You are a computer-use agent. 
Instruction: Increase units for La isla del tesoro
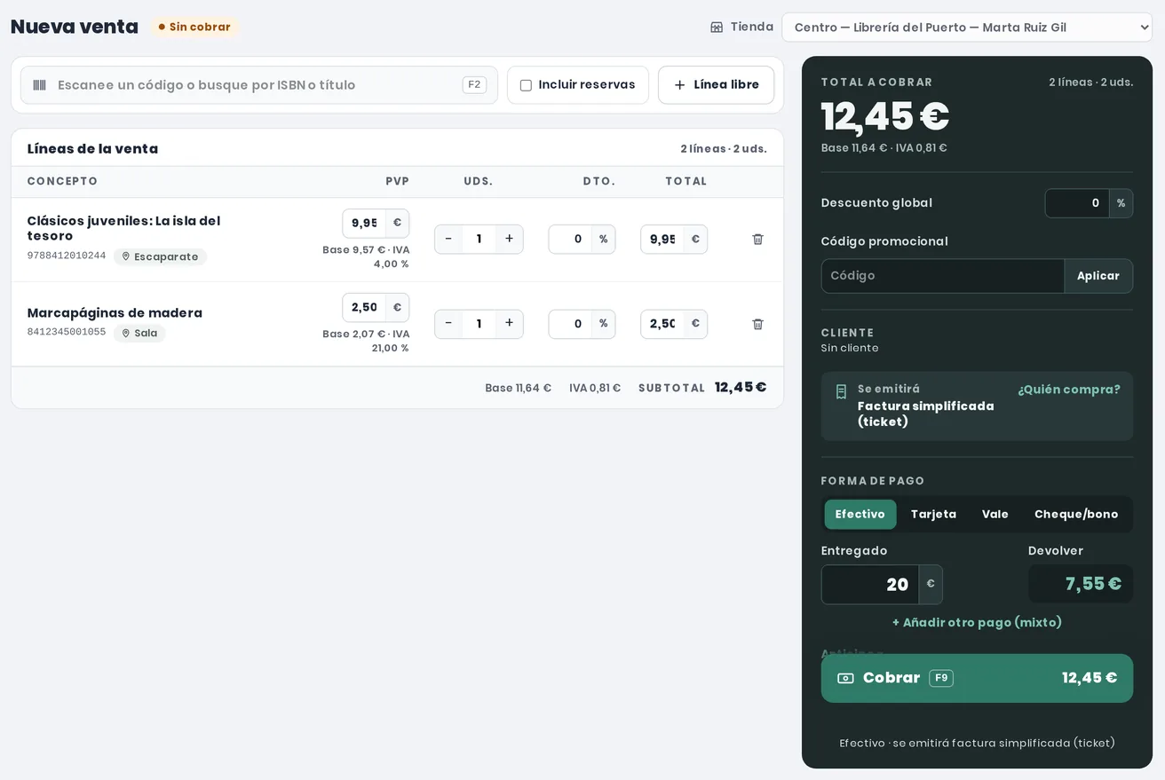pyautogui.click(x=509, y=239)
